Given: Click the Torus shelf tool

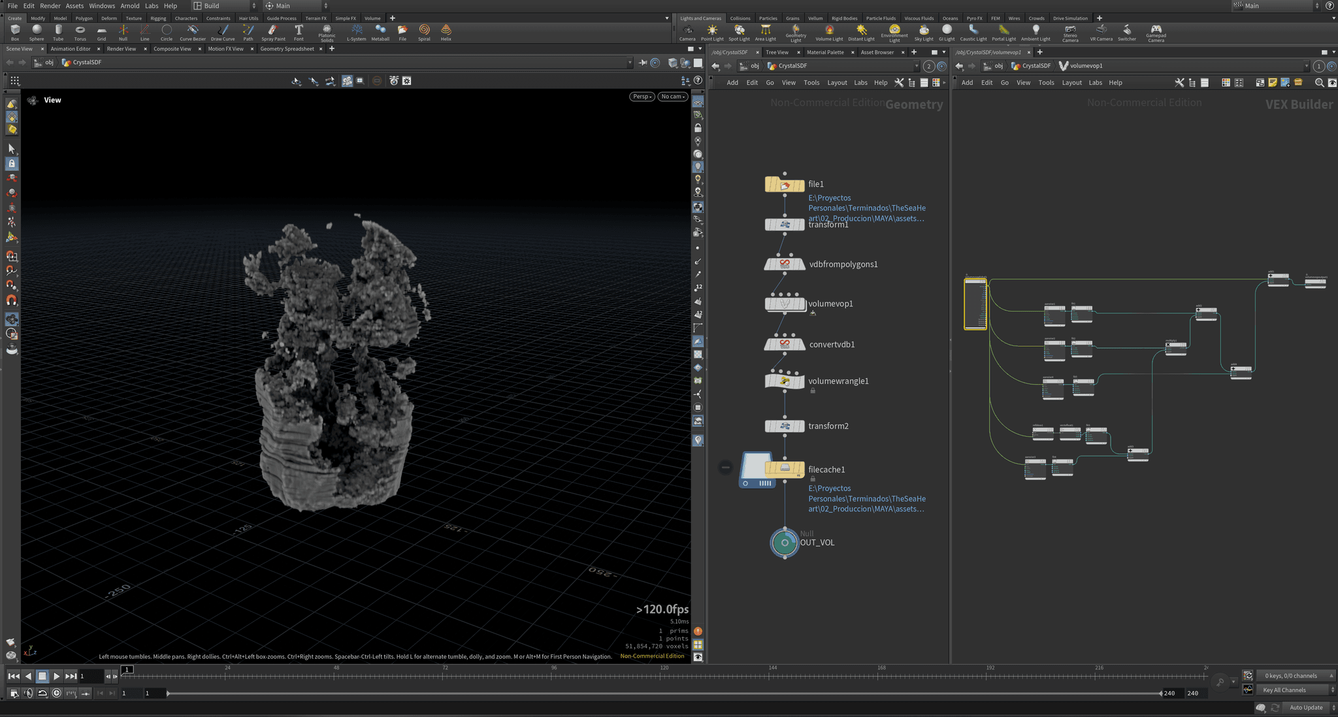Looking at the screenshot, I should 80,31.
